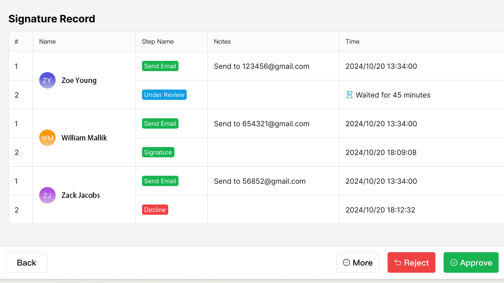Click Zoe Young's ZY avatar

(47, 80)
